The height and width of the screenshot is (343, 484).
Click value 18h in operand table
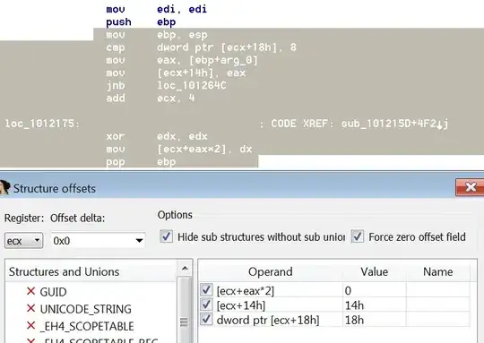coord(354,321)
